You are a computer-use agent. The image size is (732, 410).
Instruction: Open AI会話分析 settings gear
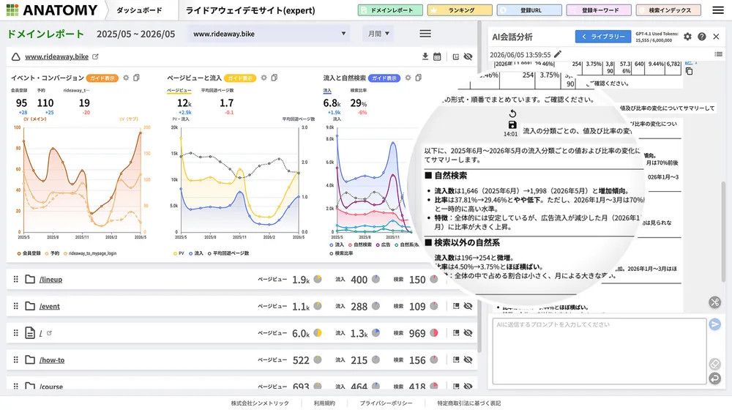pos(687,37)
